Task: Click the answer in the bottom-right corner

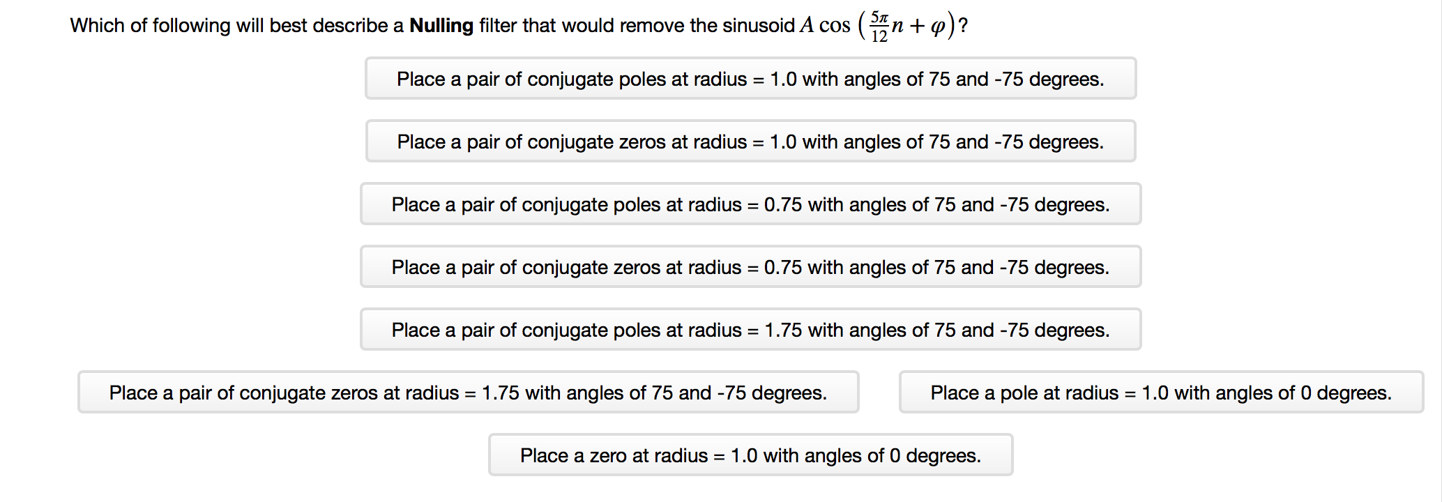Action: [1160, 393]
